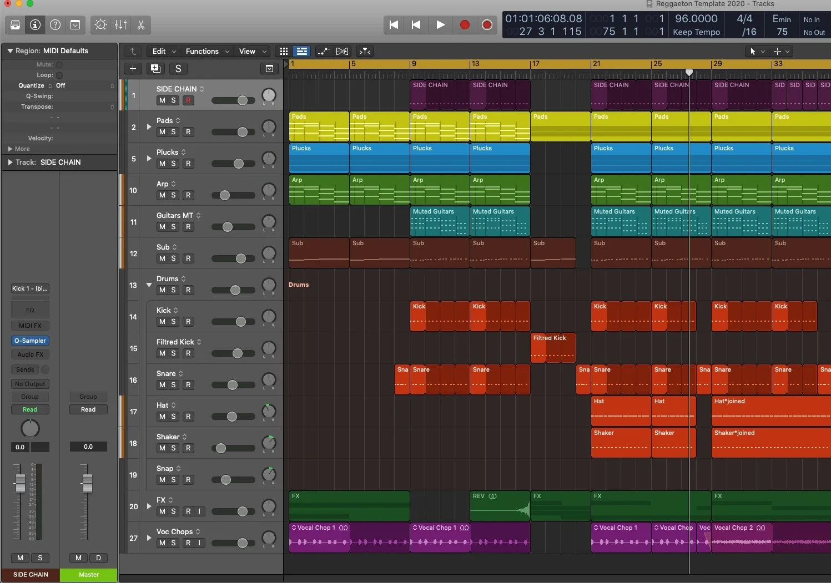Open the Mixer faders icon

(x=120, y=25)
